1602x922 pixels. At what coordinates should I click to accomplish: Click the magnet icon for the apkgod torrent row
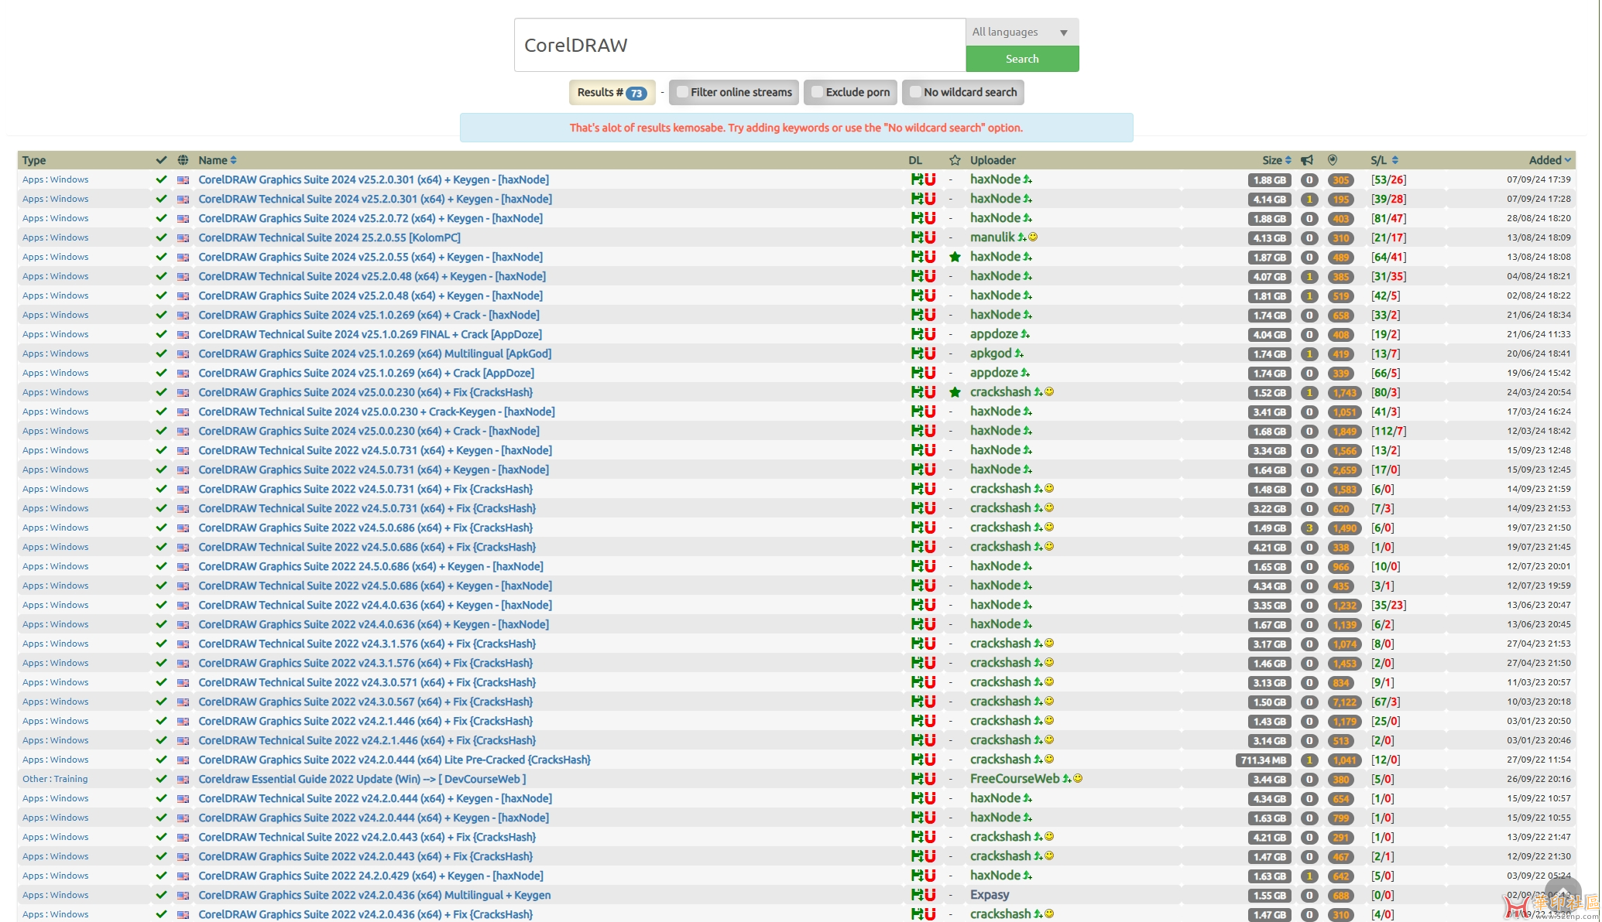coord(930,353)
